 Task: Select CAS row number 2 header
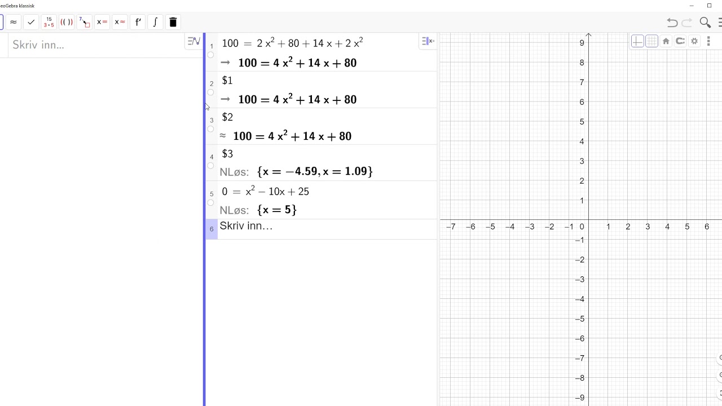coord(212,89)
